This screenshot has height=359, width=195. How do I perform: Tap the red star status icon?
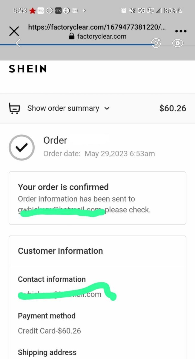point(32,11)
